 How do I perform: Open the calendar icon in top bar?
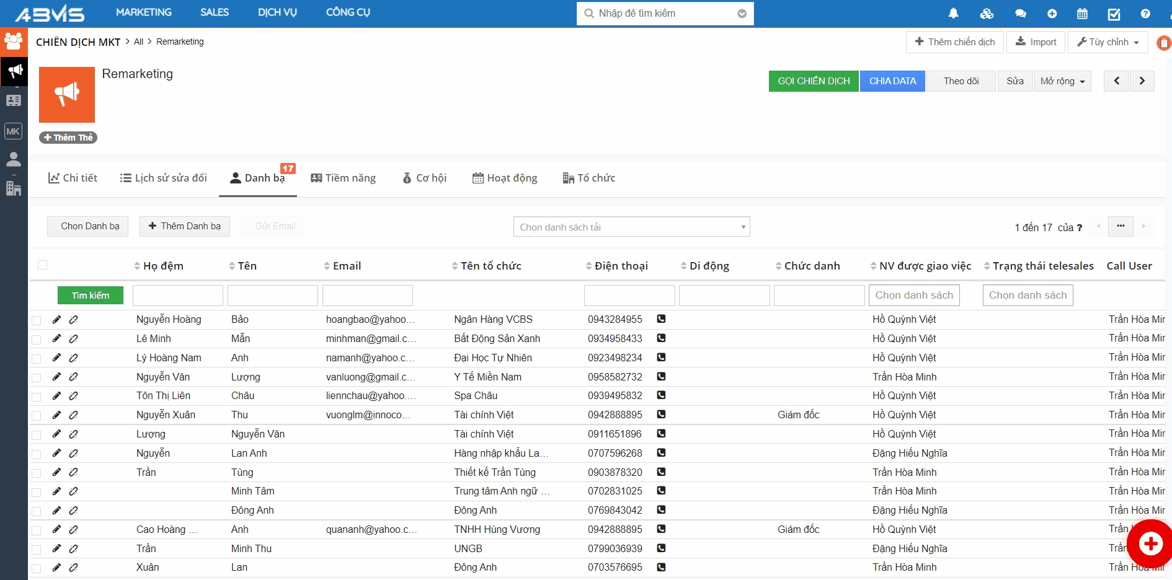pos(1082,14)
